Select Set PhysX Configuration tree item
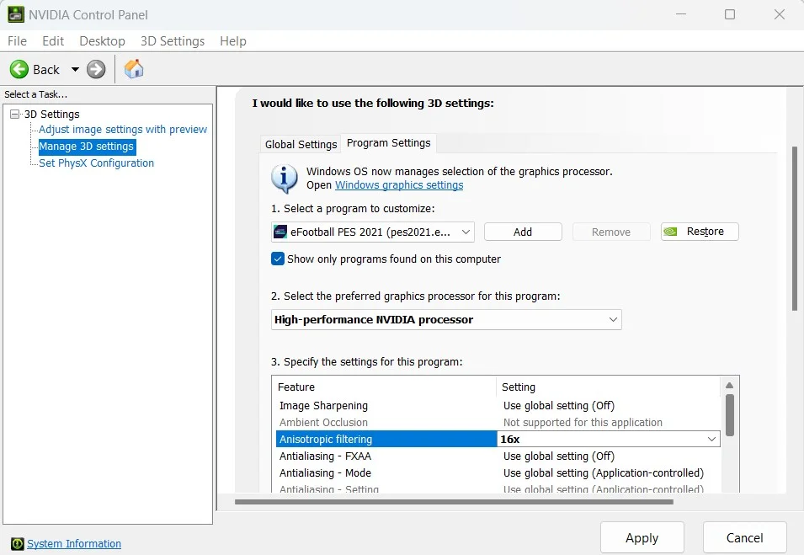This screenshot has width=804, height=555. 96,163
